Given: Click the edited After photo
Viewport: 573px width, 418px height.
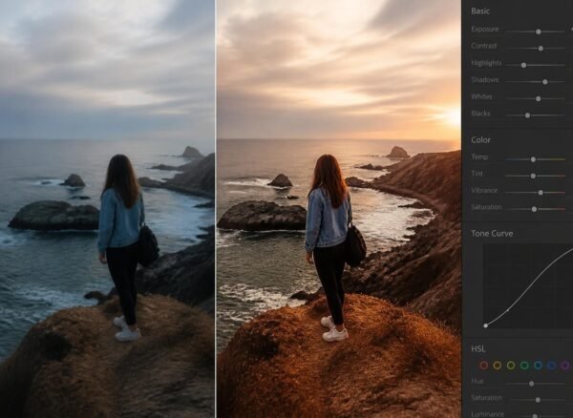Looking at the screenshot, I should click(x=339, y=209).
